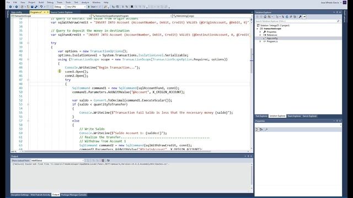The image size is (353, 198).
Task: Expand the Program.cs node in Solution Explorer
Action: click(260, 42)
